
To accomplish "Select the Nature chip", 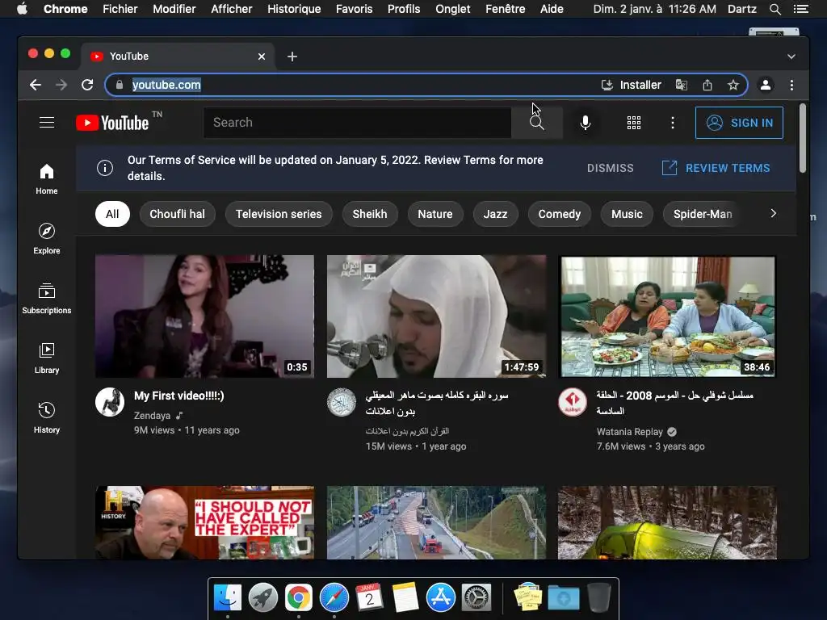I will coord(435,214).
